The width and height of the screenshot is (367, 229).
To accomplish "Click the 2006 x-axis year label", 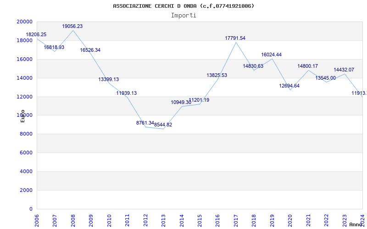I will pyautogui.click(x=37, y=220).
